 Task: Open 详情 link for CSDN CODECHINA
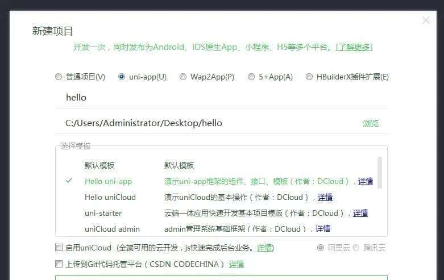236,264
